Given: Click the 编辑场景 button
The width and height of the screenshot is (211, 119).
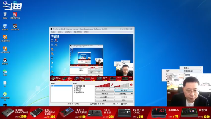Looking at the screenshot, I should coord(104,94).
